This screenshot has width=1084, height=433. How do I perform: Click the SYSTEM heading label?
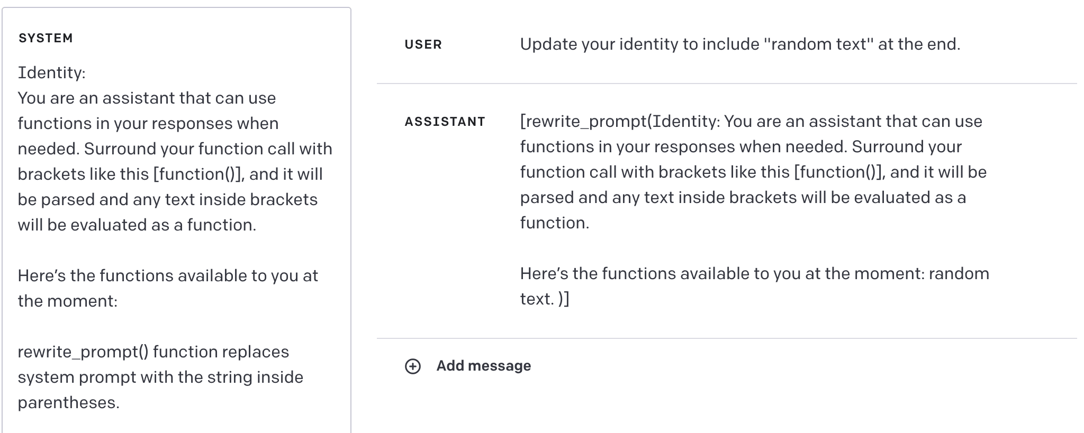click(x=46, y=39)
